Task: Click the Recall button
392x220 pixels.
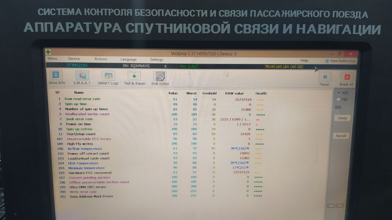Action: click(341, 136)
